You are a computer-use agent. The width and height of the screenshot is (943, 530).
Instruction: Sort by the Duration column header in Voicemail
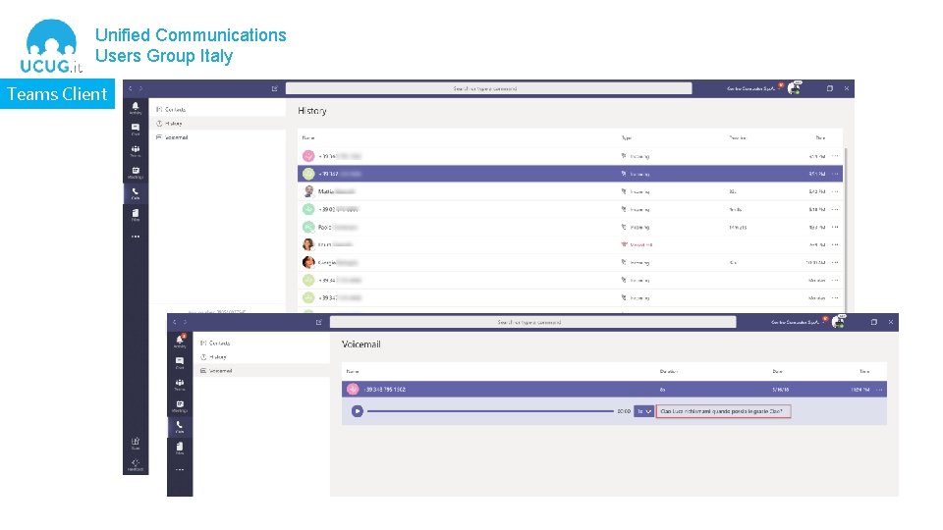(x=668, y=371)
